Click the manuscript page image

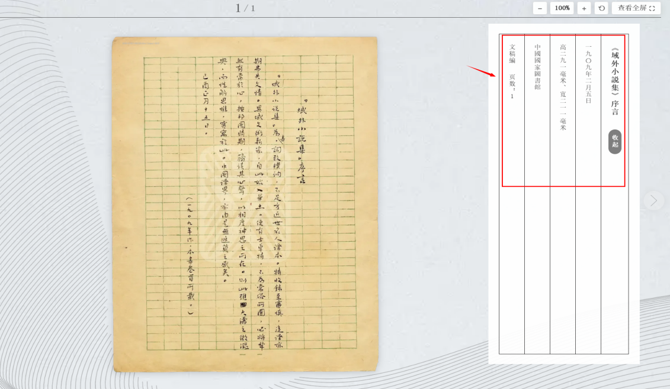[245, 204]
